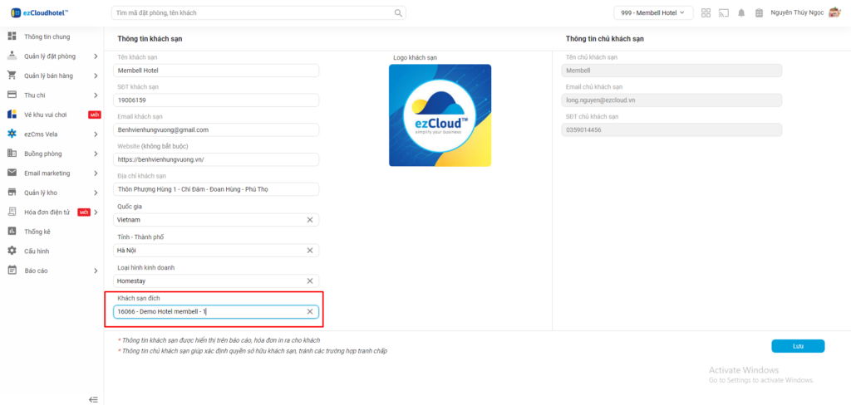
Task: Collapse the sidebar with the bottom arrow icon
Action: 93,399
